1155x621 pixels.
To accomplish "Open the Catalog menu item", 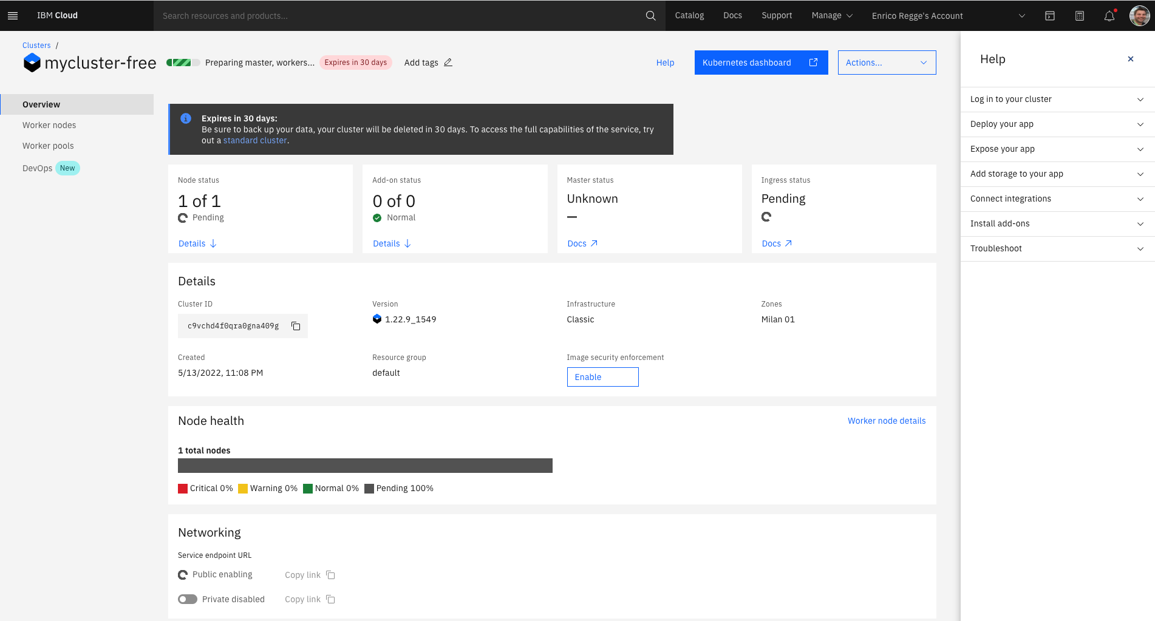I will (x=689, y=16).
